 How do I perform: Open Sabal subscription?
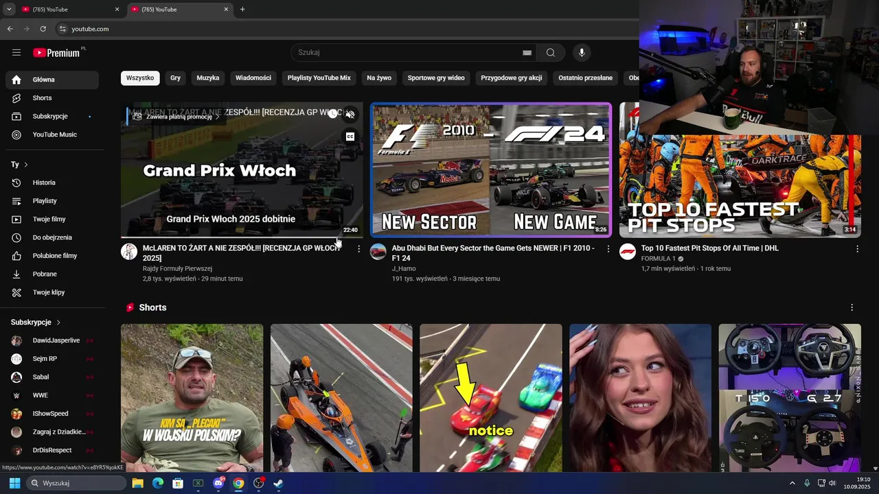[x=52, y=377]
